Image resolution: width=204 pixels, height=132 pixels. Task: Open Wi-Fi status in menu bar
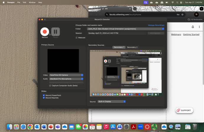pyautogui.click(x=173, y=2)
